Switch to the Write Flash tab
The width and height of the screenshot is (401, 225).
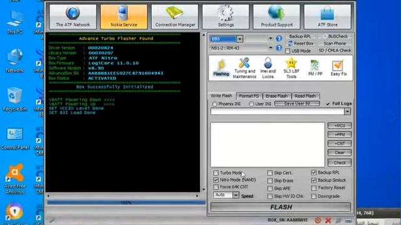[x=221, y=96]
